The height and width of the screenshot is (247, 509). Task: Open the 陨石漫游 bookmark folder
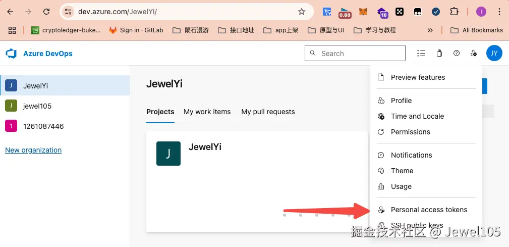[x=191, y=30]
